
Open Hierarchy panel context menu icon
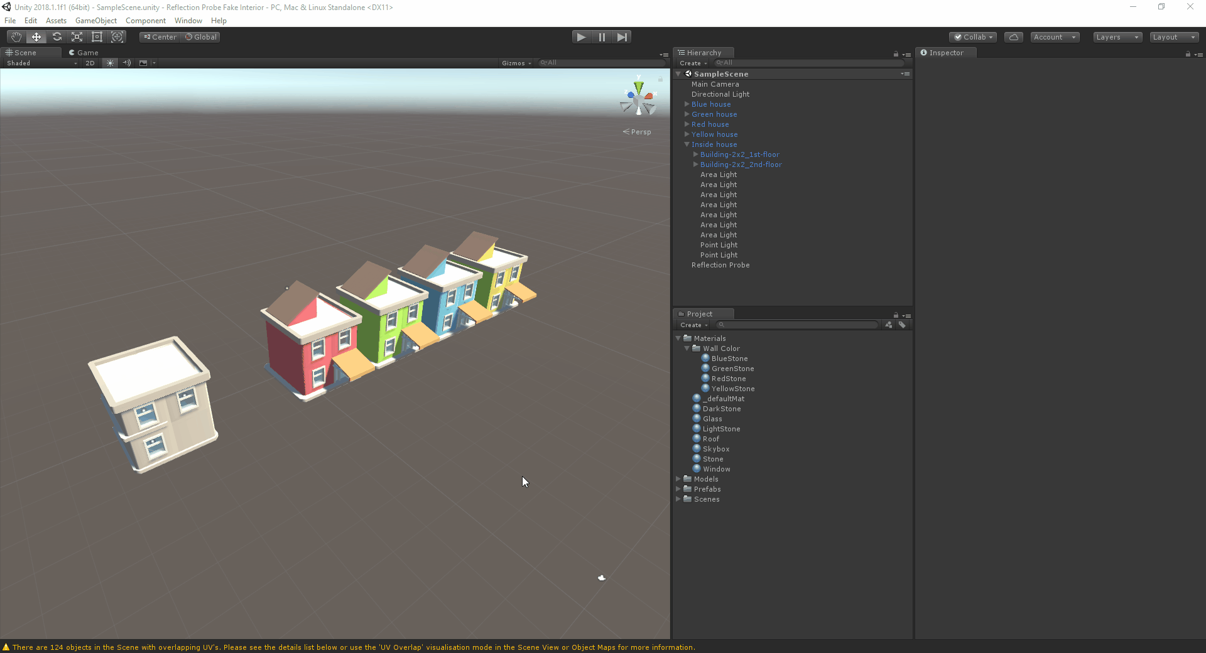[x=906, y=54]
